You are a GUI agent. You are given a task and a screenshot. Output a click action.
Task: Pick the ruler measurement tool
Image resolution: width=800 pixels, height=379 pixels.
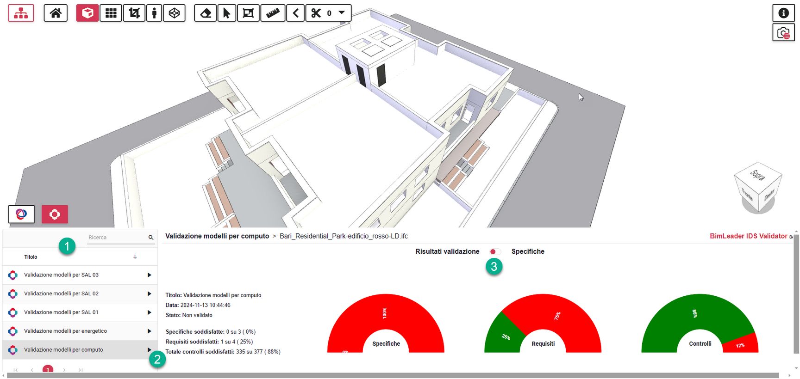273,13
